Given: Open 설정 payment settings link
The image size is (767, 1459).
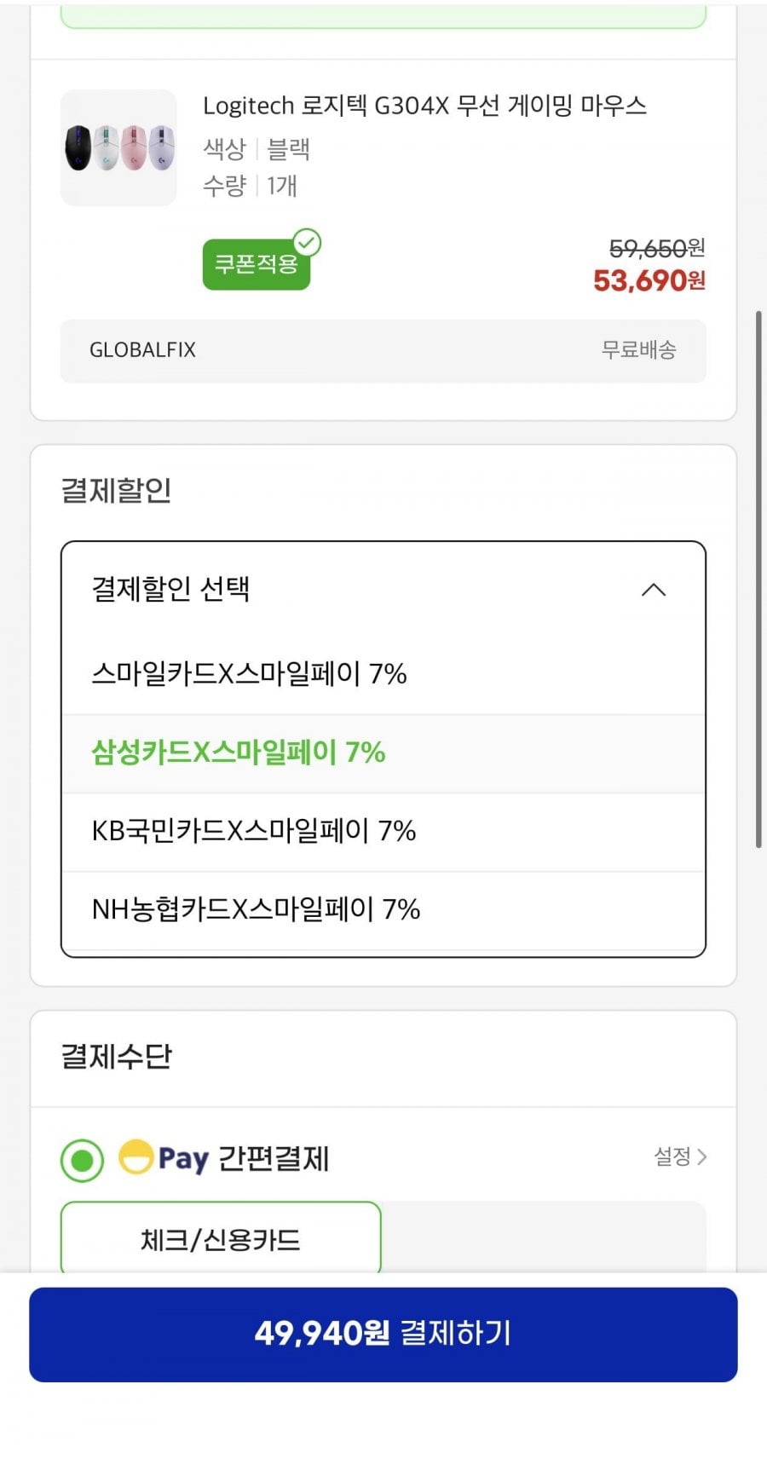Looking at the screenshot, I should 672,1156.
